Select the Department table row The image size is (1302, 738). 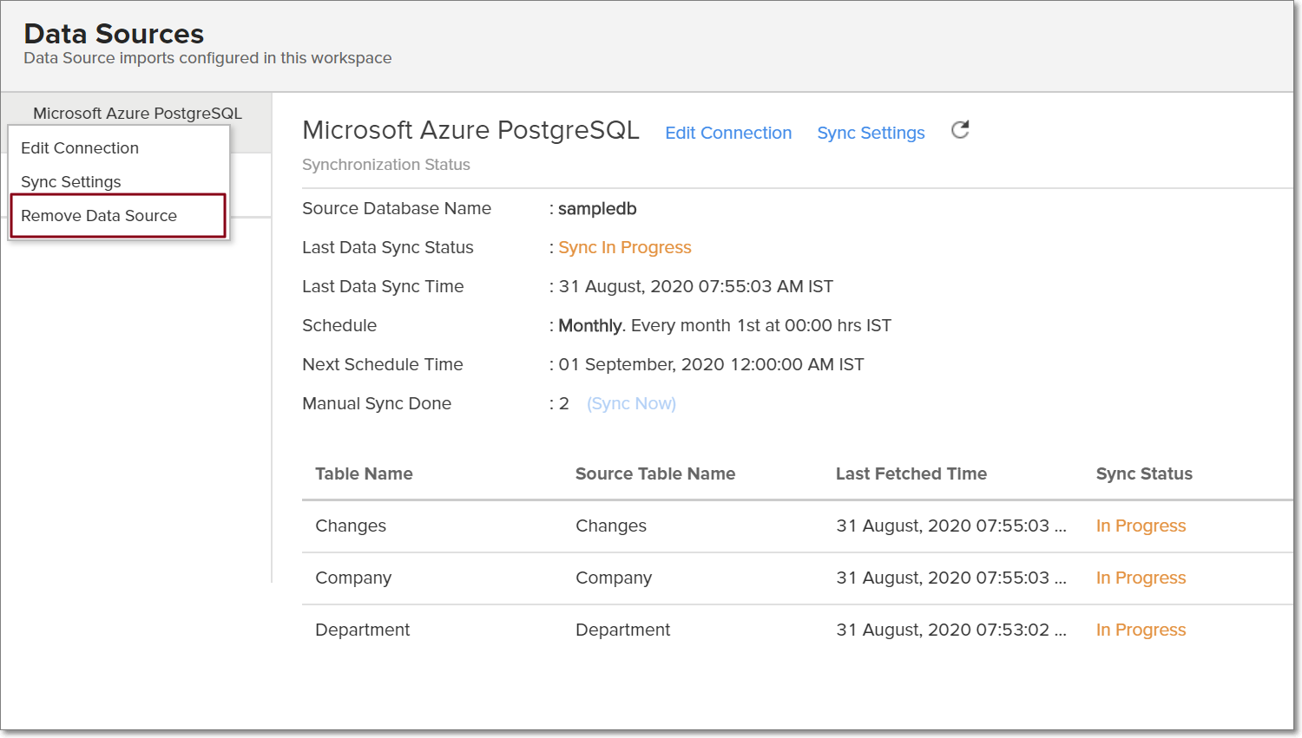pos(362,630)
